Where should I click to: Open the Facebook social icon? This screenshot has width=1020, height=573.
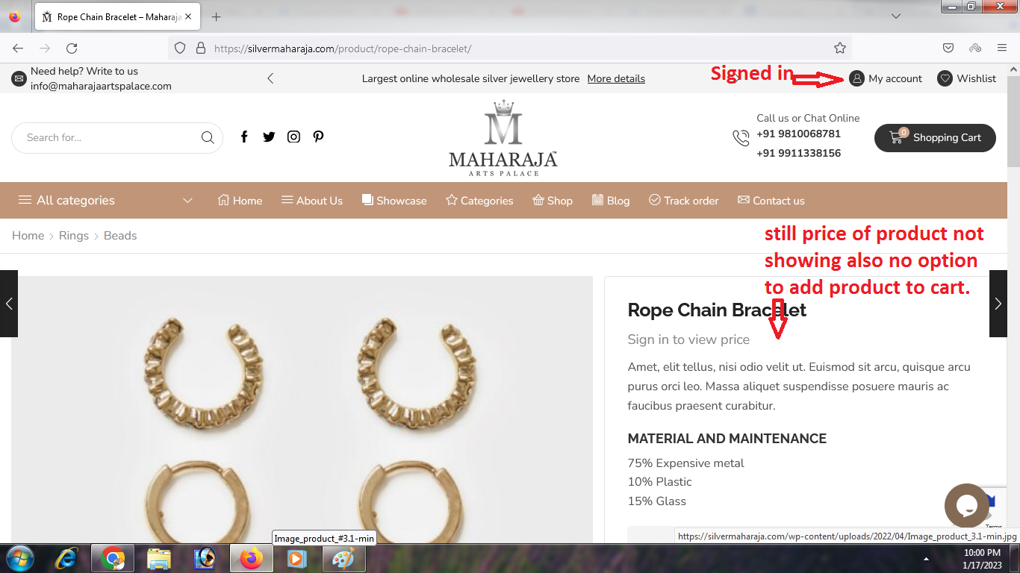click(243, 137)
